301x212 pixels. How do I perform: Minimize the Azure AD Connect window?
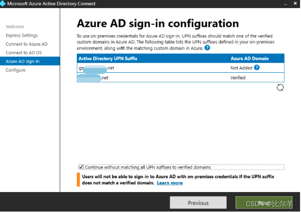pyautogui.click(x=285, y=4)
